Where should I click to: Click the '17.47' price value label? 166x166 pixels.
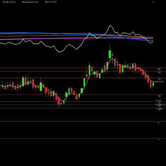pos(158,100)
